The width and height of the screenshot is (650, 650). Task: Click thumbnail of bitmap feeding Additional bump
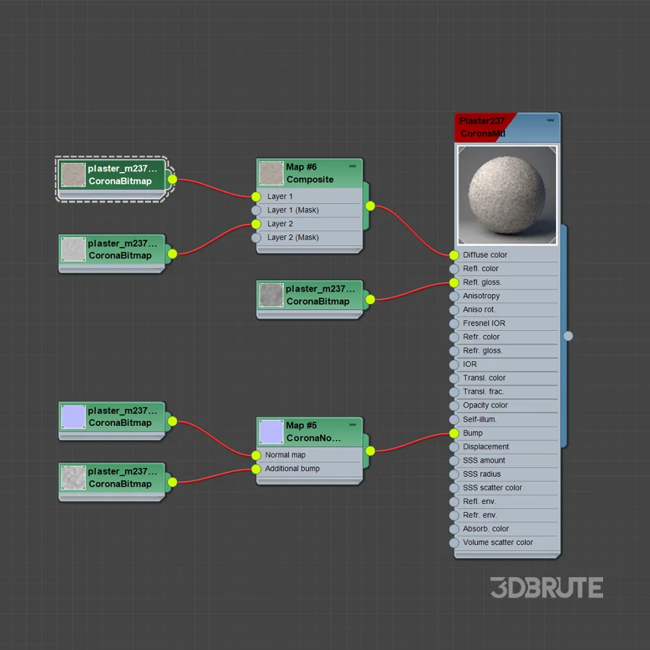(74, 477)
